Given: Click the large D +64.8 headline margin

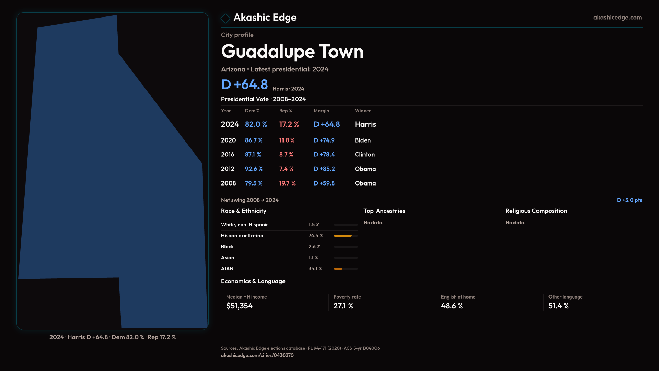Looking at the screenshot, I should click(x=244, y=85).
